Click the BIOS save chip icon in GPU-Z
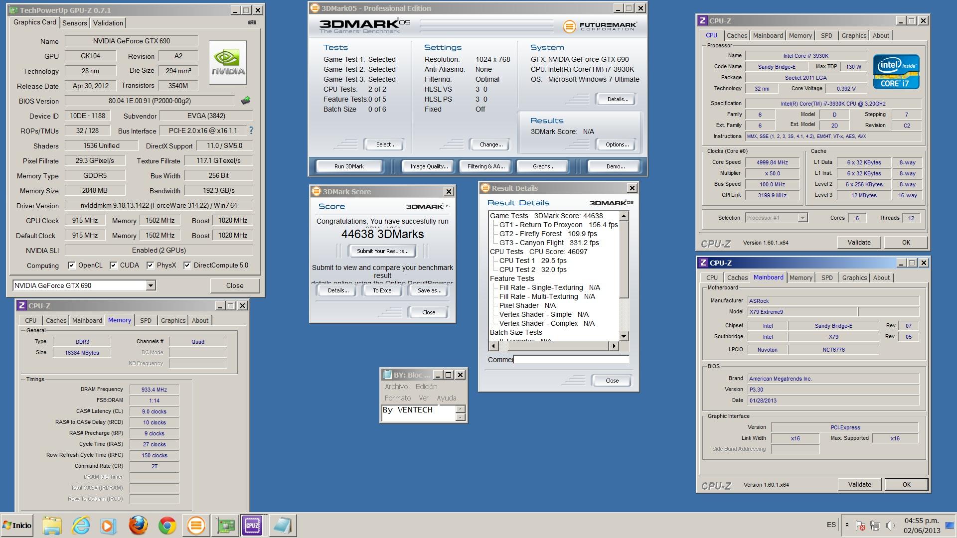The width and height of the screenshot is (957, 538). [246, 101]
